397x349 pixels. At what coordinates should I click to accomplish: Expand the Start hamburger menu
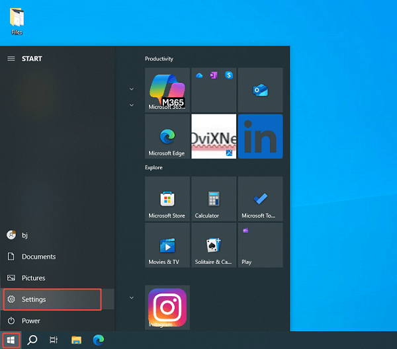click(11, 59)
